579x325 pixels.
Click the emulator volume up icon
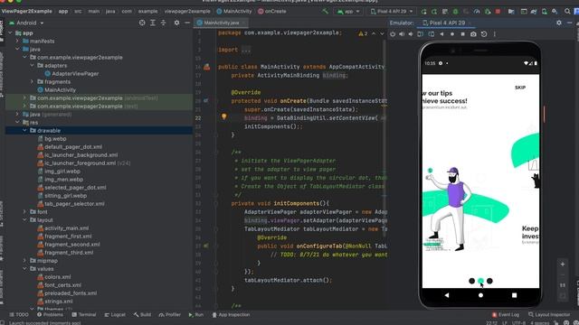tap(402, 34)
